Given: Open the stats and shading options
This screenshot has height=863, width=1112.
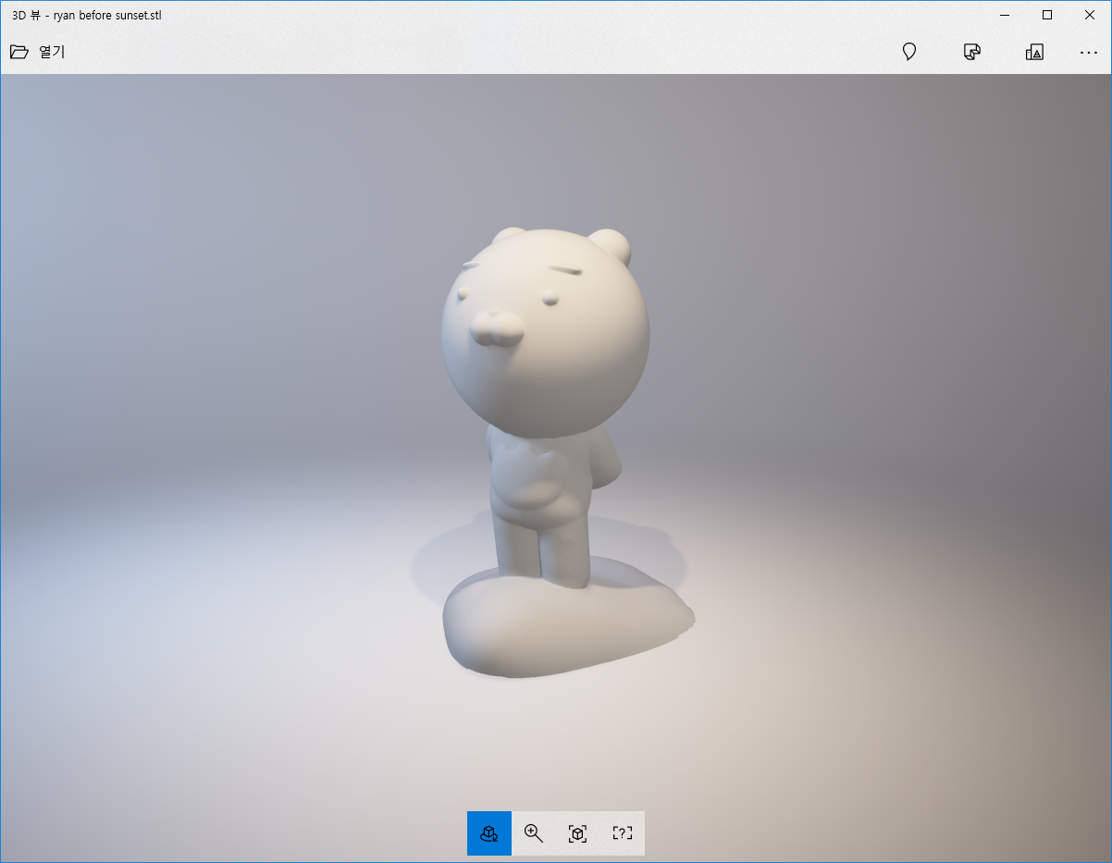Looking at the screenshot, I should (x=971, y=52).
